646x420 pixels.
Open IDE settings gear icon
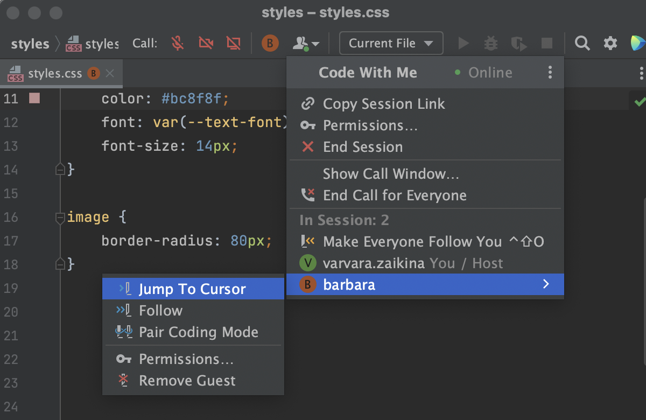click(x=610, y=43)
